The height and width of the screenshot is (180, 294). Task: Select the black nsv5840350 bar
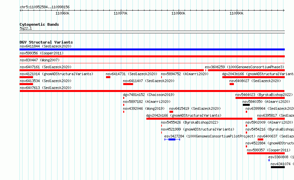pos(246,105)
